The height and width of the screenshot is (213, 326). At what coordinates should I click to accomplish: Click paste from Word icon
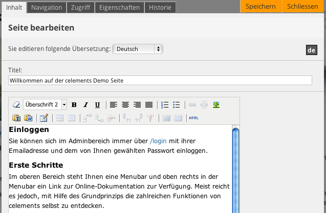click(x=28, y=118)
